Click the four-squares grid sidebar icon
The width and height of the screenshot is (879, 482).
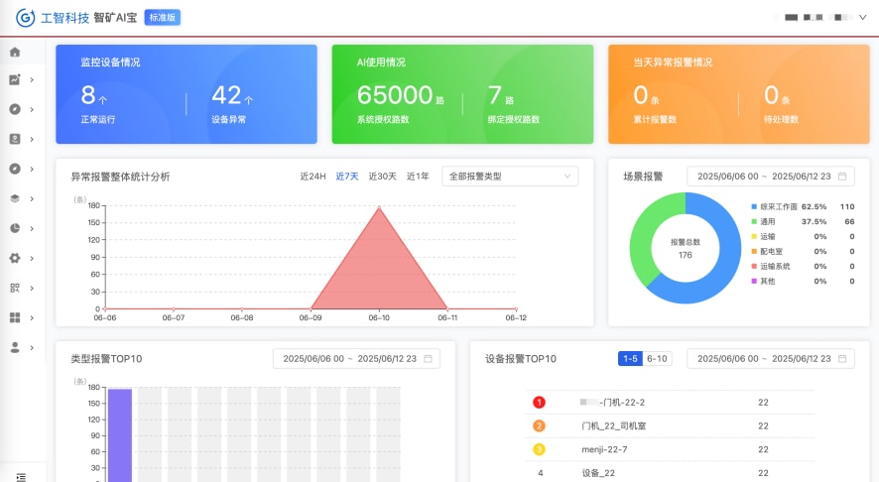coord(14,317)
